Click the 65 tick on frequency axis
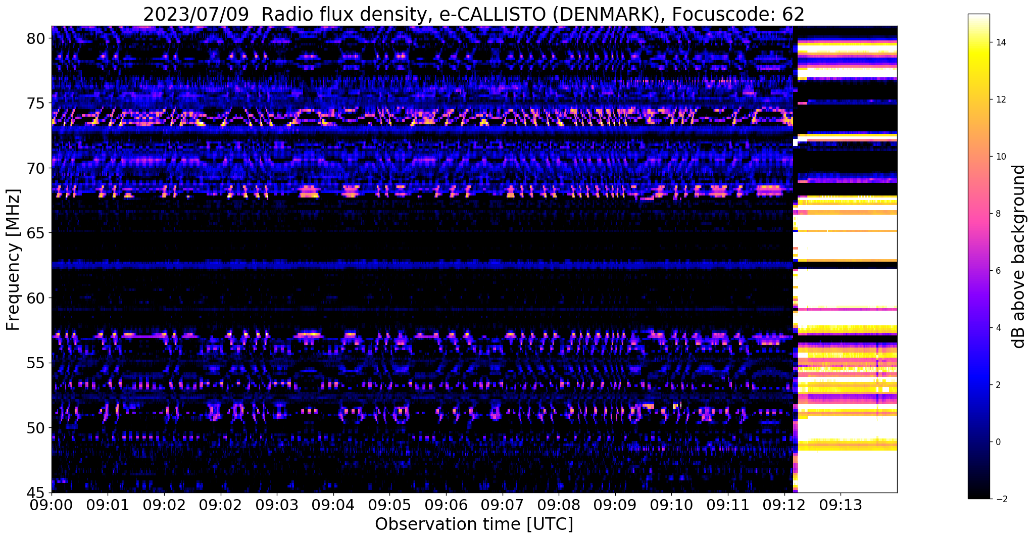1034x539 pixels. [37, 233]
